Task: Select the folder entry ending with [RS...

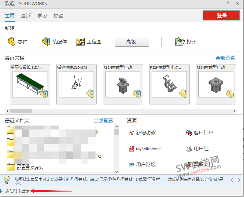Action: pyautogui.click(x=55, y=155)
